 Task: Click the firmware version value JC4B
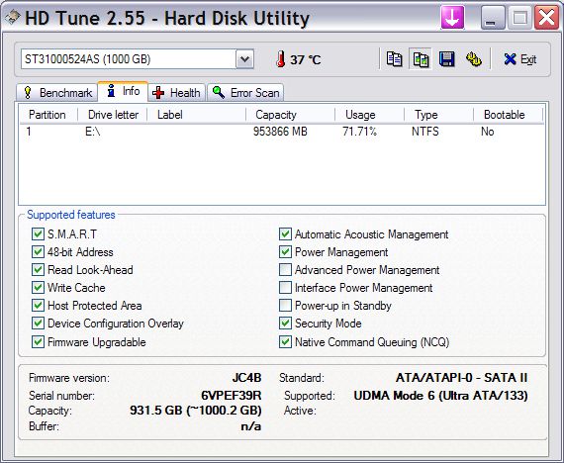point(246,378)
